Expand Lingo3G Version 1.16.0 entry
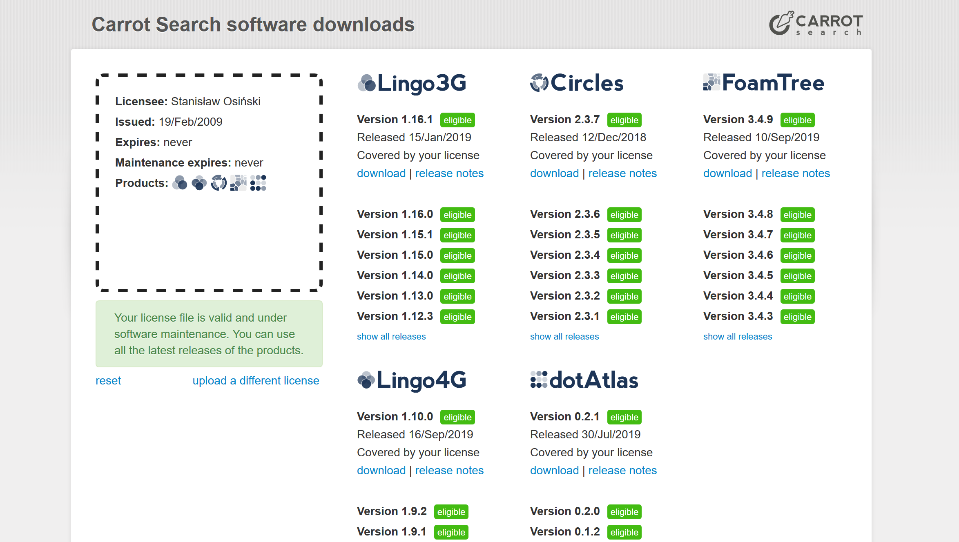The image size is (959, 542). 395,214
